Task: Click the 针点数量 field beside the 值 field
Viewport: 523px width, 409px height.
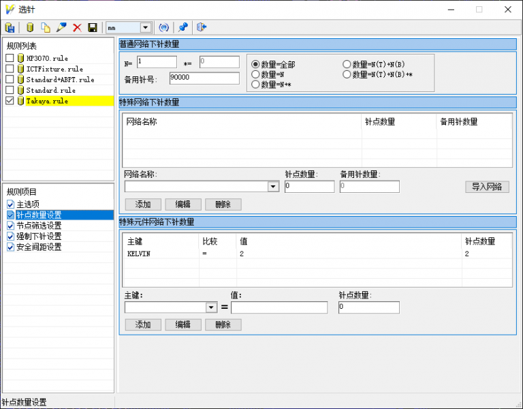Action: (x=369, y=307)
